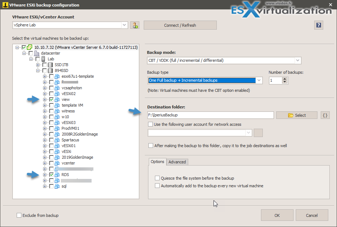Click the 2008R2GoldenImage VM icon
Image resolution: width=337 pixels, height=227 pixels.
[x=57, y=134]
